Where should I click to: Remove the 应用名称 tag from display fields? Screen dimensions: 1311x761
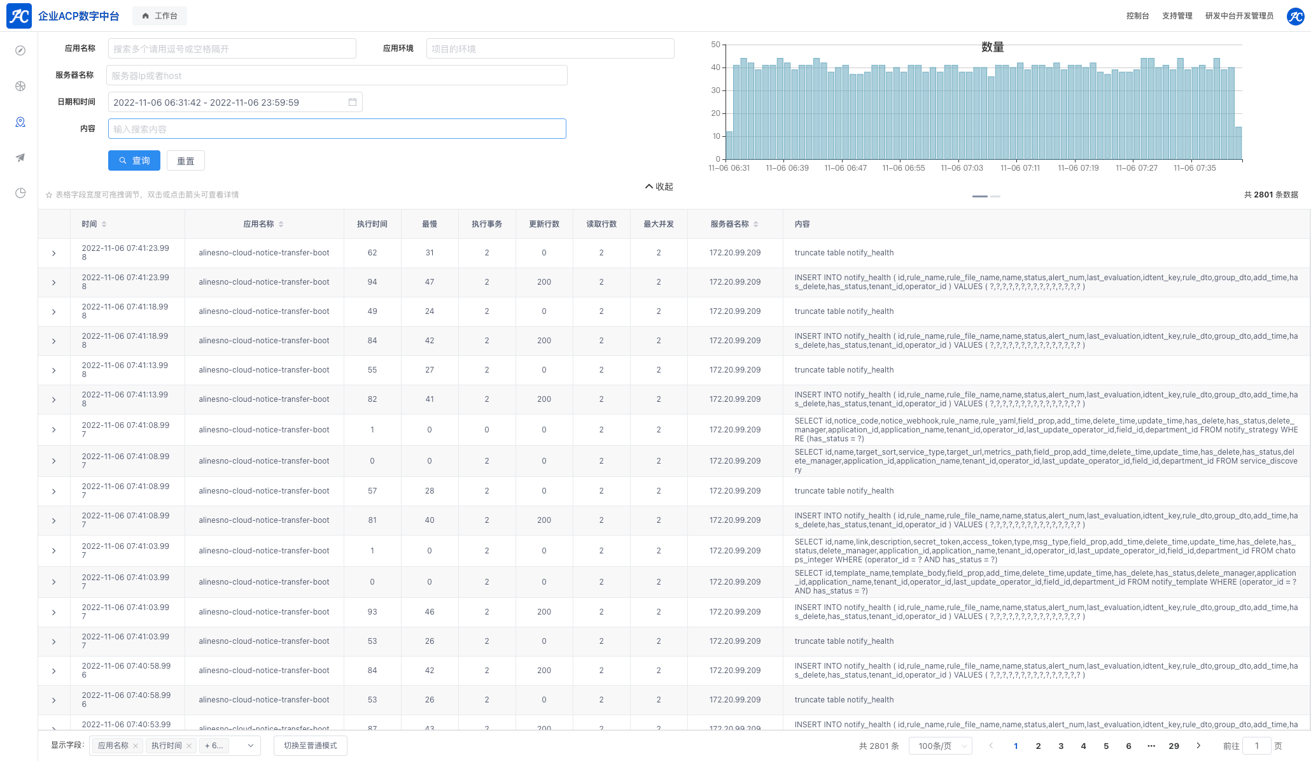point(136,746)
